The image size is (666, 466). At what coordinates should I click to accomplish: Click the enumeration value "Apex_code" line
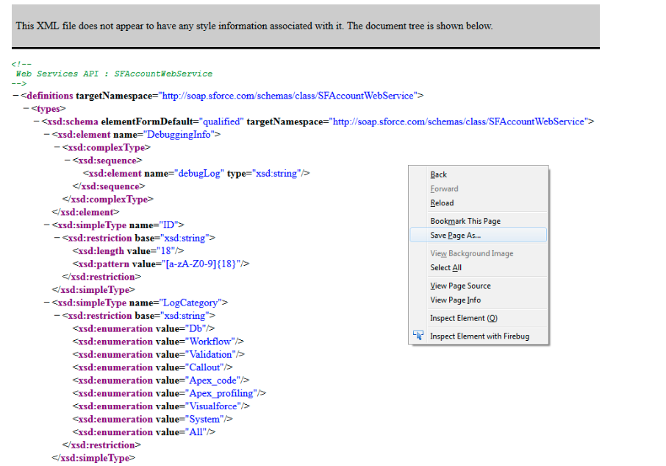[160, 381]
